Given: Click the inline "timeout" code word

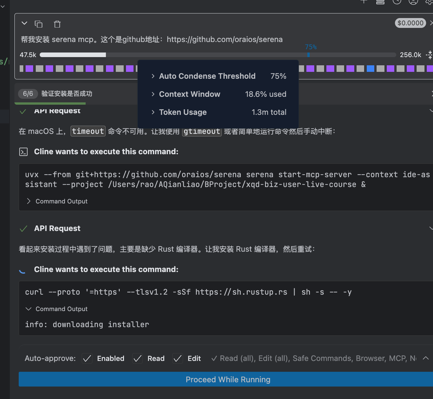Looking at the screenshot, I should (88, 131).
